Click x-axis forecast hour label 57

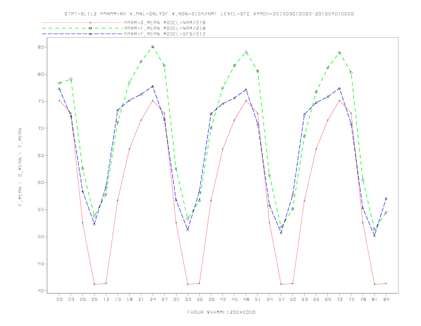coord(281,299)
